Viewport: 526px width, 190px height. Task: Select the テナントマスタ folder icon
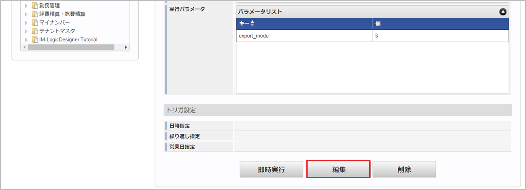tap(34, 31)
